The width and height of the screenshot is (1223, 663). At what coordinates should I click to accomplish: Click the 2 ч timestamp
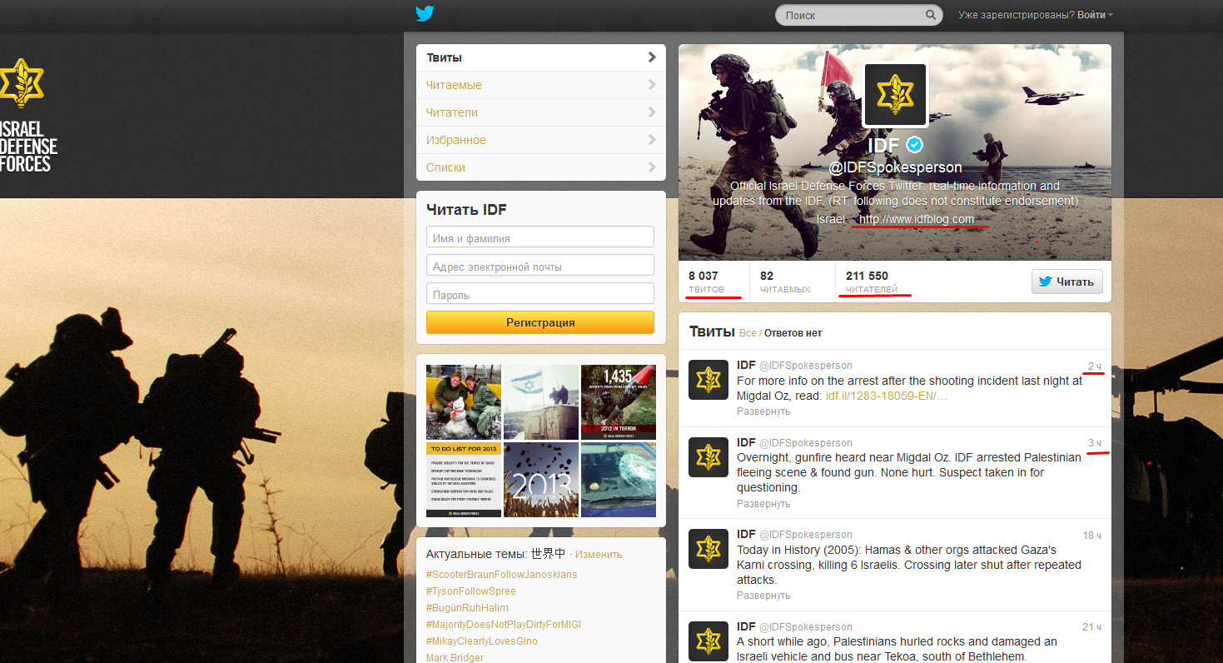[x=1095, y=366]
